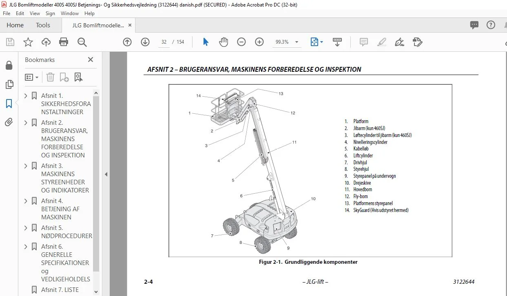
Task: Open the comments speech bubble icon
Action: (x=474, y=25)
